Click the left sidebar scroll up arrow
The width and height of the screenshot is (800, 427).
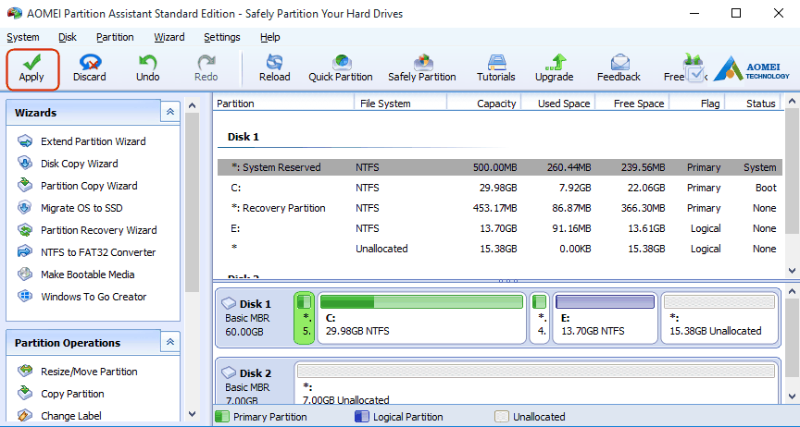coord(192,105)
